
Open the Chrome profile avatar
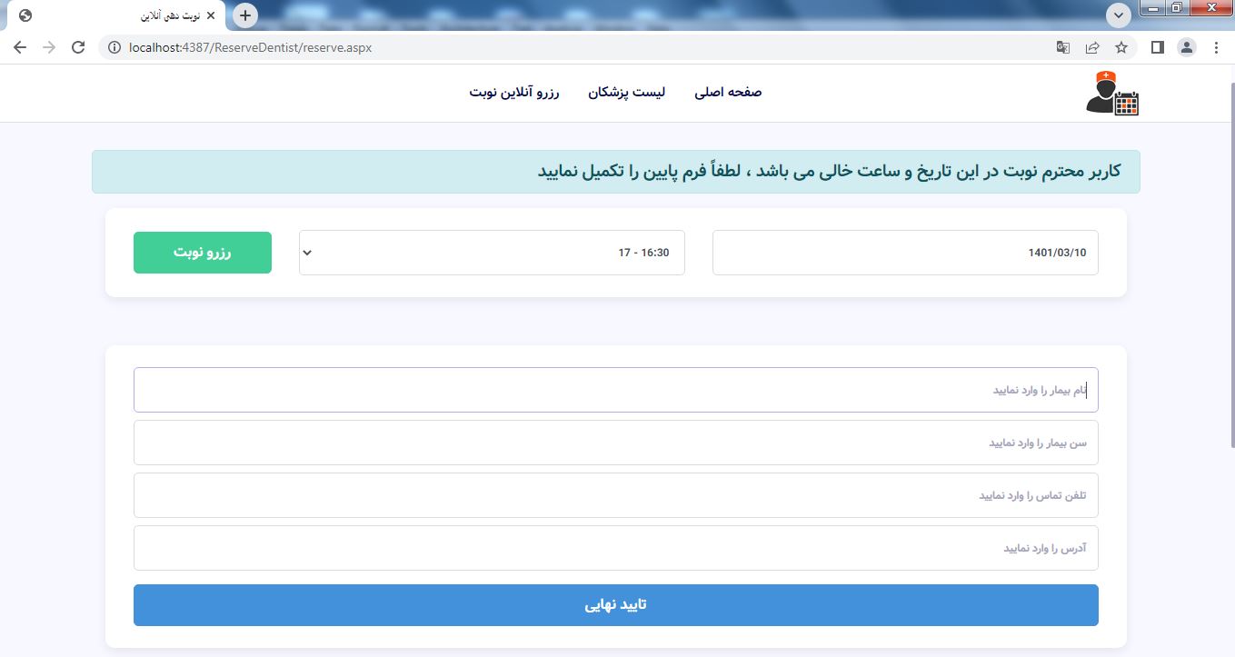coord(1187,48)
